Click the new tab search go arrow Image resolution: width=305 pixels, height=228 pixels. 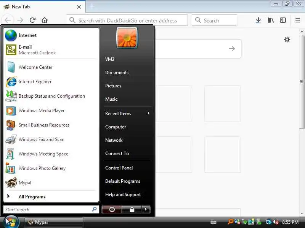coord(232,49)
